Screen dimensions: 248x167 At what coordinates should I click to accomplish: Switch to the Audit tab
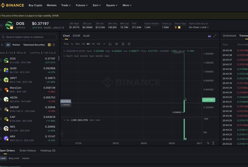point(86,36)
